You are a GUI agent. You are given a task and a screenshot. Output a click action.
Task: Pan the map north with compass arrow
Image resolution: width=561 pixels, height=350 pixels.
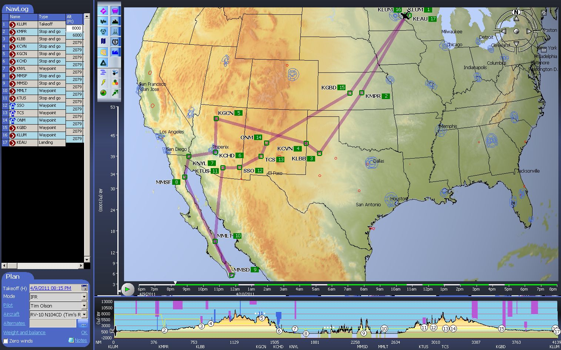(516, 18)
